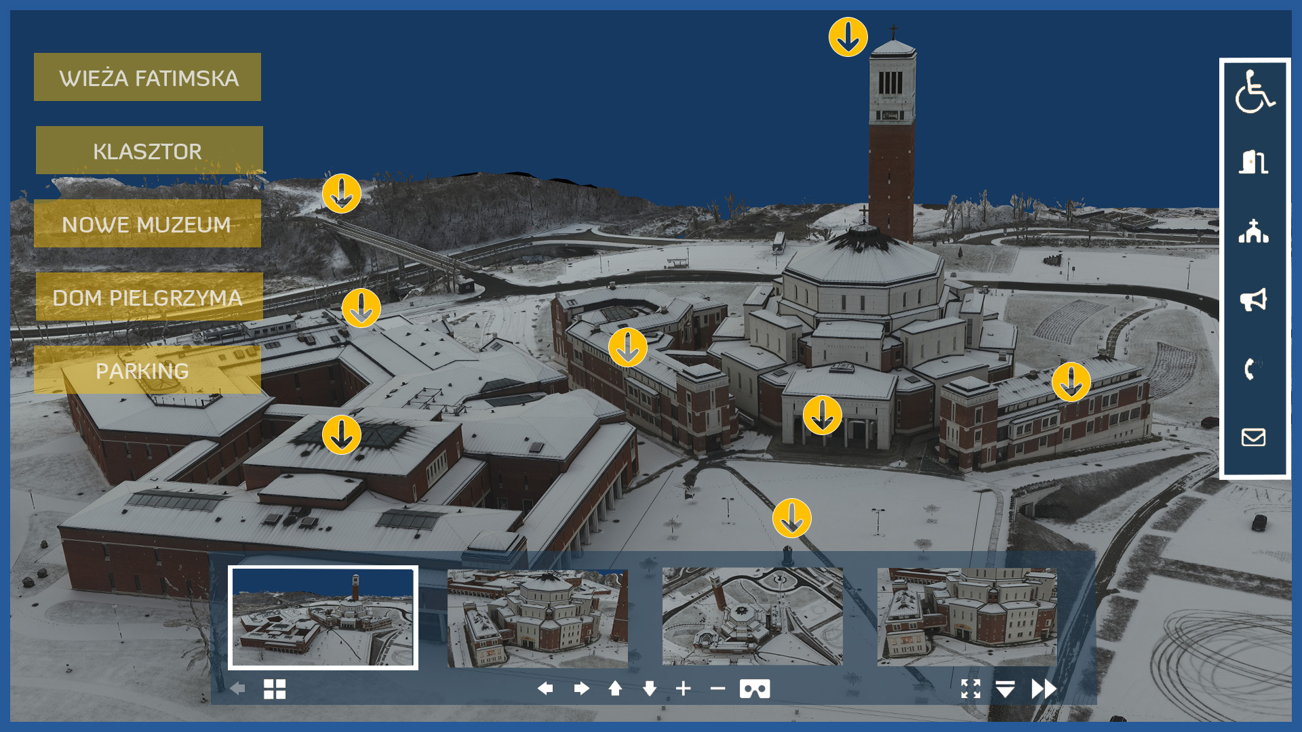This screenshot has height=732, width=1302.
Task: Tilt view down with down arrow
Action: click(650, 689)
